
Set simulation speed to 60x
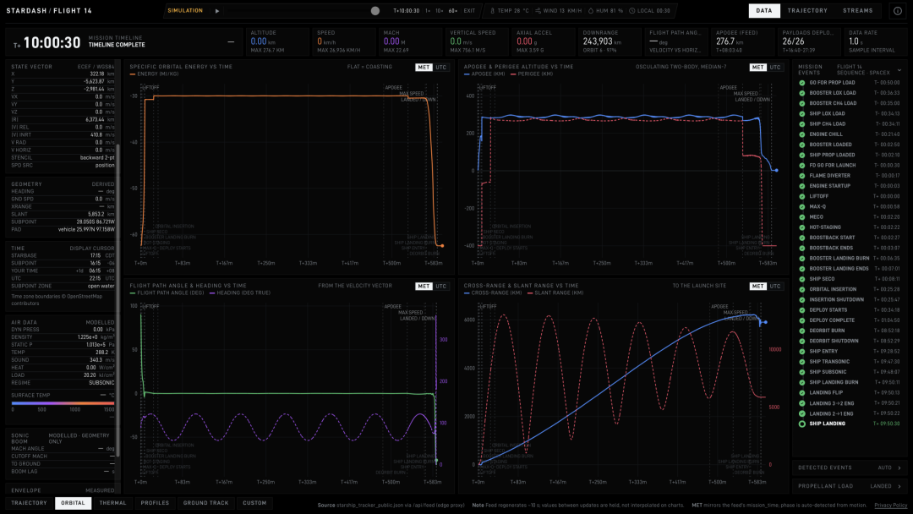coord(452,10)
